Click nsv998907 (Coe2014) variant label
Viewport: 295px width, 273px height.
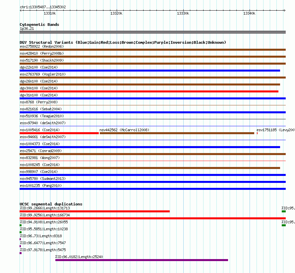39,172
